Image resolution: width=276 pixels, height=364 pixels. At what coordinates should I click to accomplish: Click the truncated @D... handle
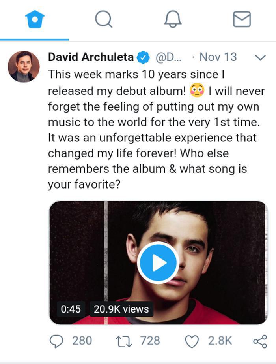click(x=169, y=57)
